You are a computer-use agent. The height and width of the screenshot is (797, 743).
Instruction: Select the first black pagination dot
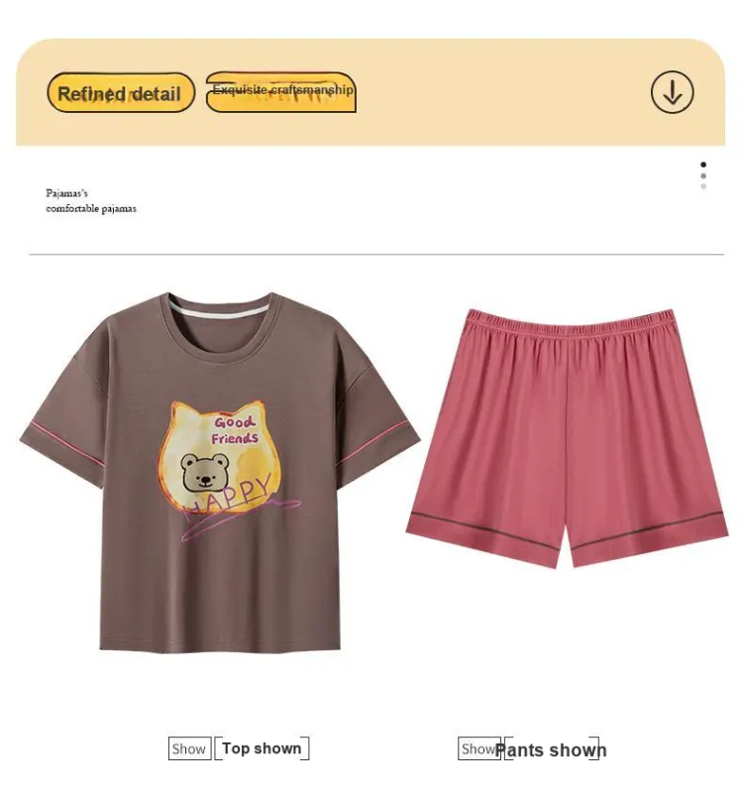coord(703,165)
